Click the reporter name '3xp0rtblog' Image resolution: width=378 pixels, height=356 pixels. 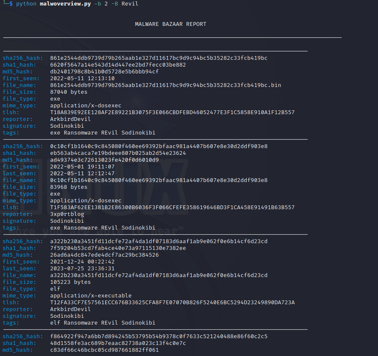pyautogui.click(x=67, y=214)
